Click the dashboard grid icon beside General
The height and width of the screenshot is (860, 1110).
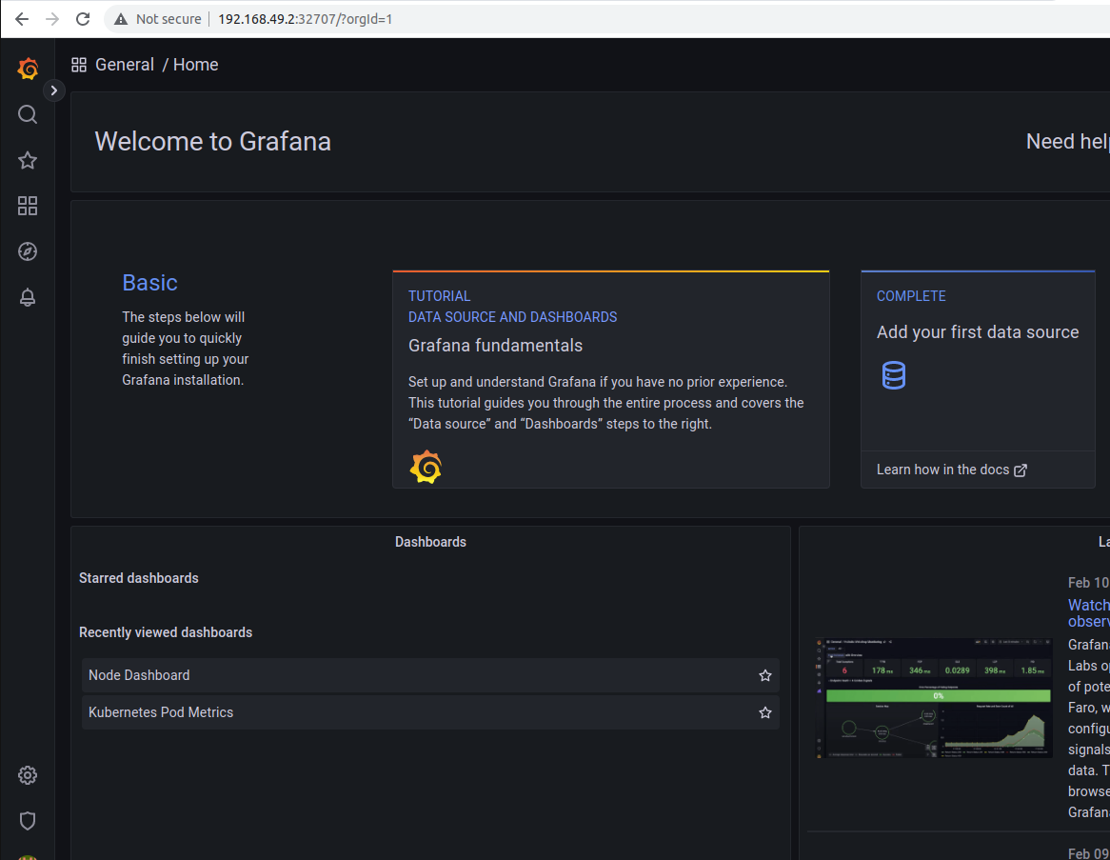(79, 65)
